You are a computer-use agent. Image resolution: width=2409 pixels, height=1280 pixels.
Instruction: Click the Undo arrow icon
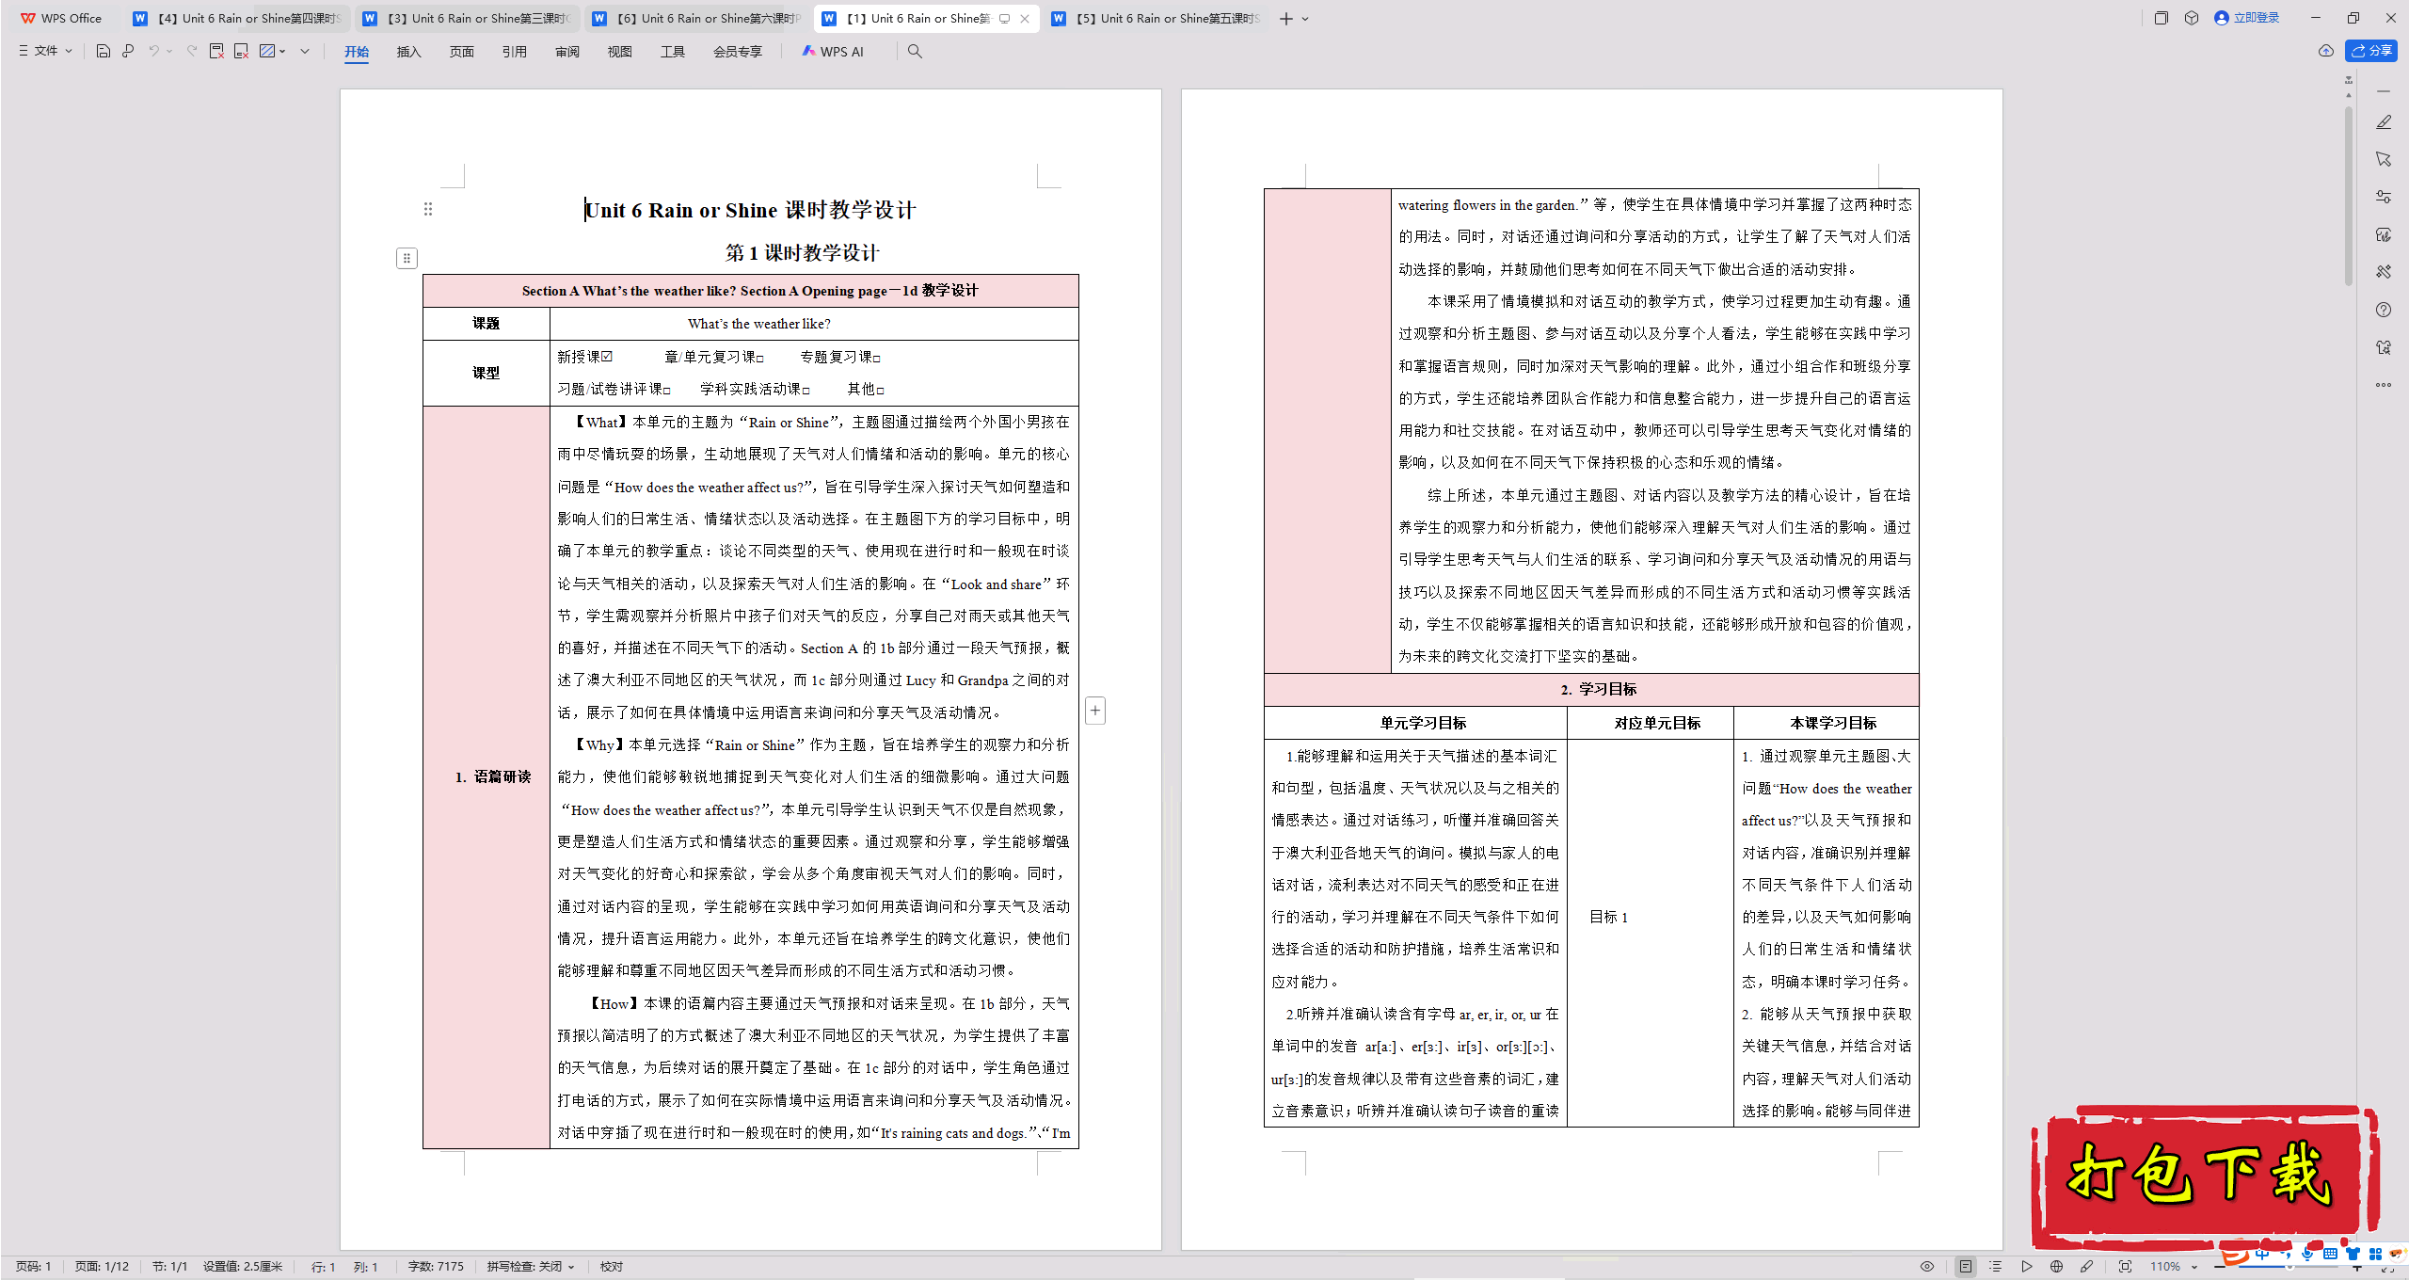[x=153, y=51]
